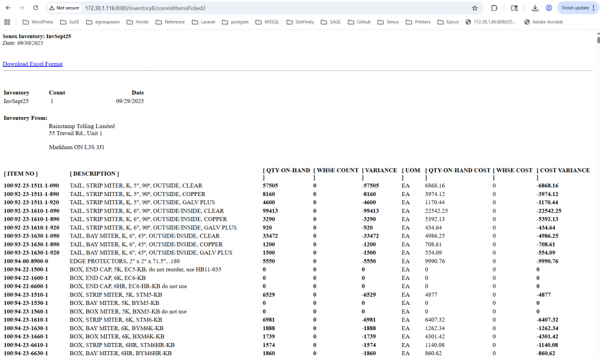Screen dimensions: 600x357
Task: Expand the Github bookmarks folder
Action: 359,22
